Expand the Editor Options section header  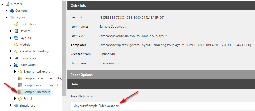(x=161, y=75)
